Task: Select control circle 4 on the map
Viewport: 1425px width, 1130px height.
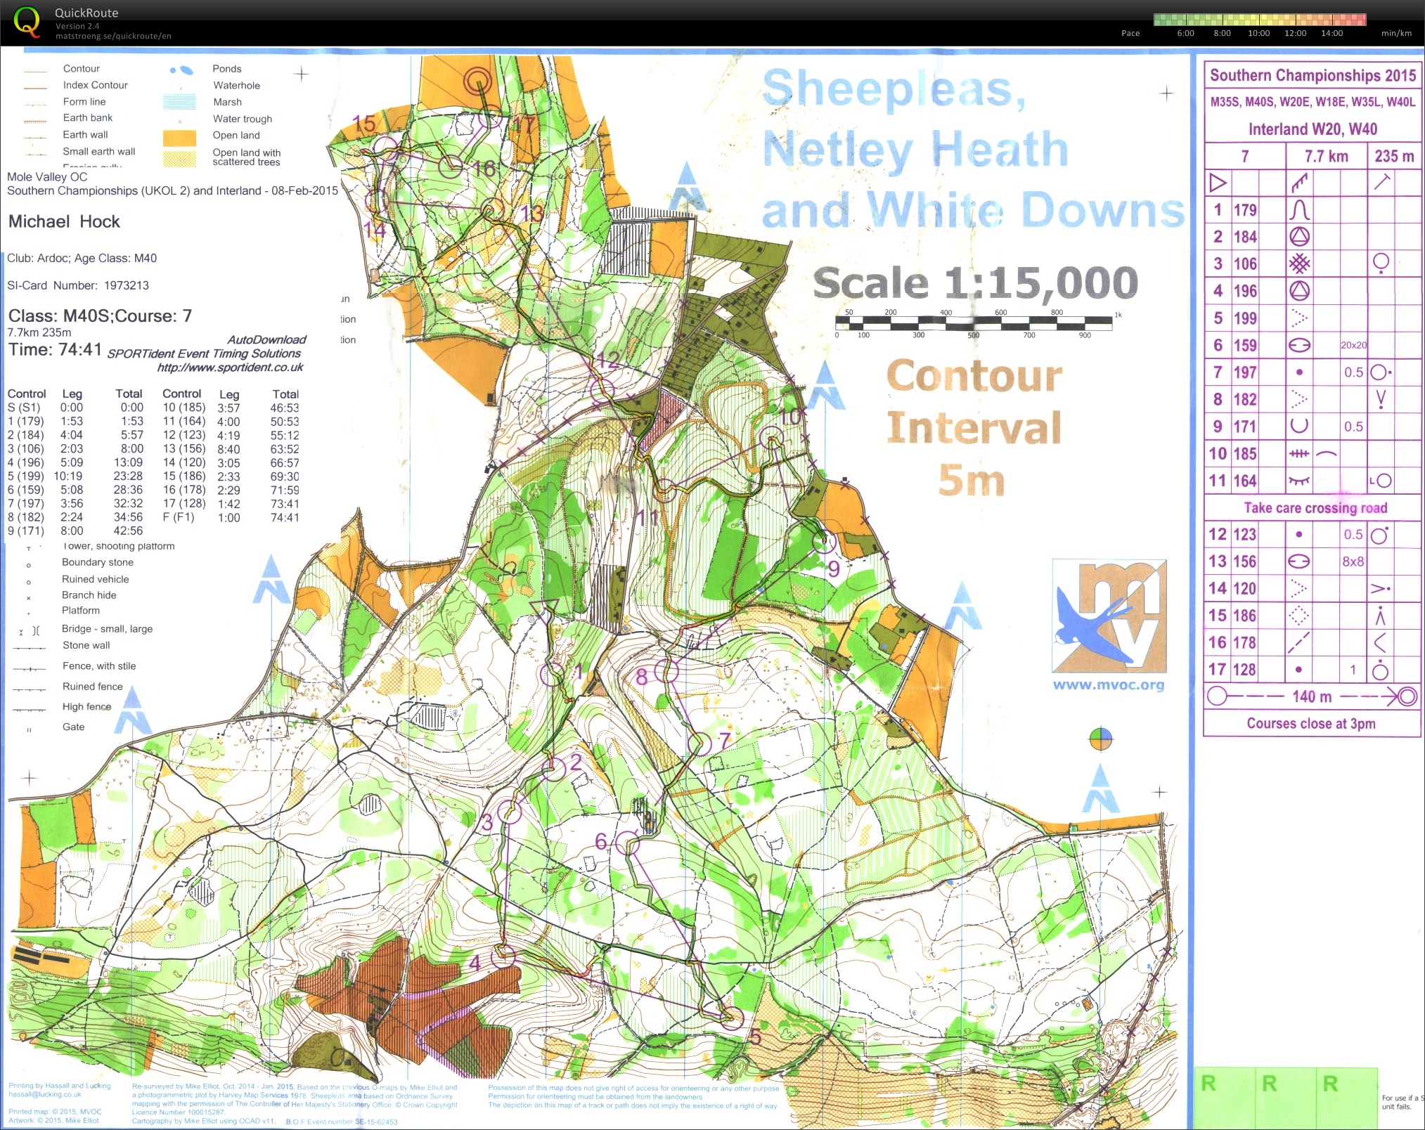Action: coord(503,955)
